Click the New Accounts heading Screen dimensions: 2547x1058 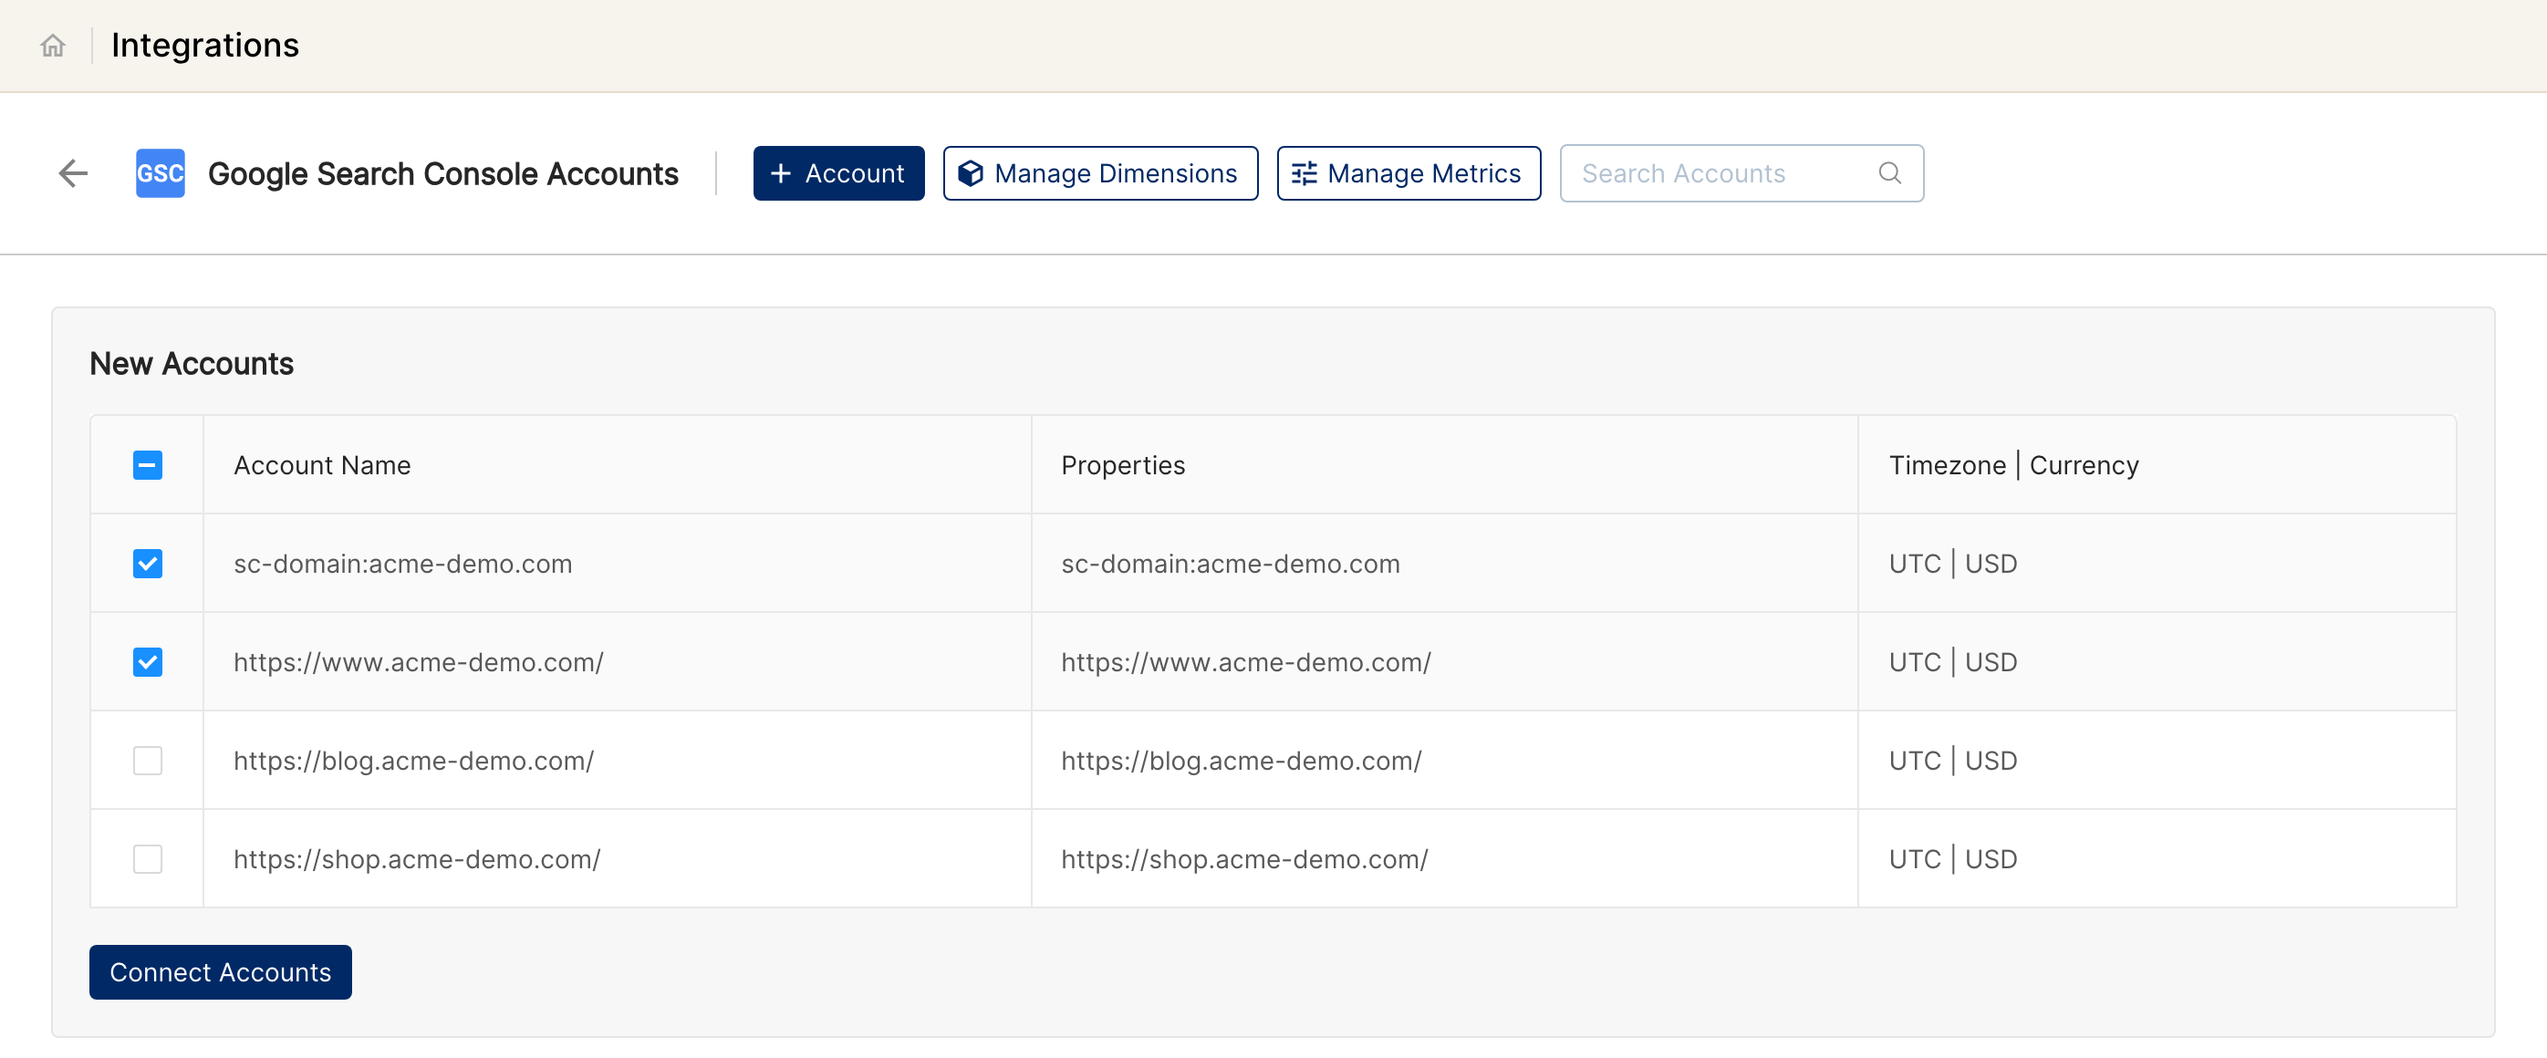click(192, 364)
